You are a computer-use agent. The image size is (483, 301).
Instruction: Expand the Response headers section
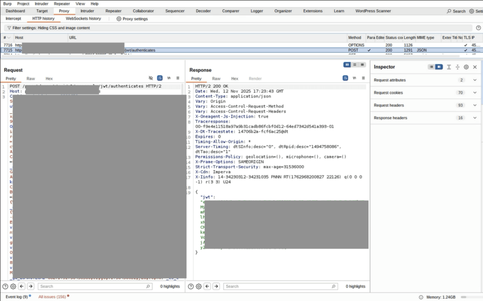tap(475, 118)
